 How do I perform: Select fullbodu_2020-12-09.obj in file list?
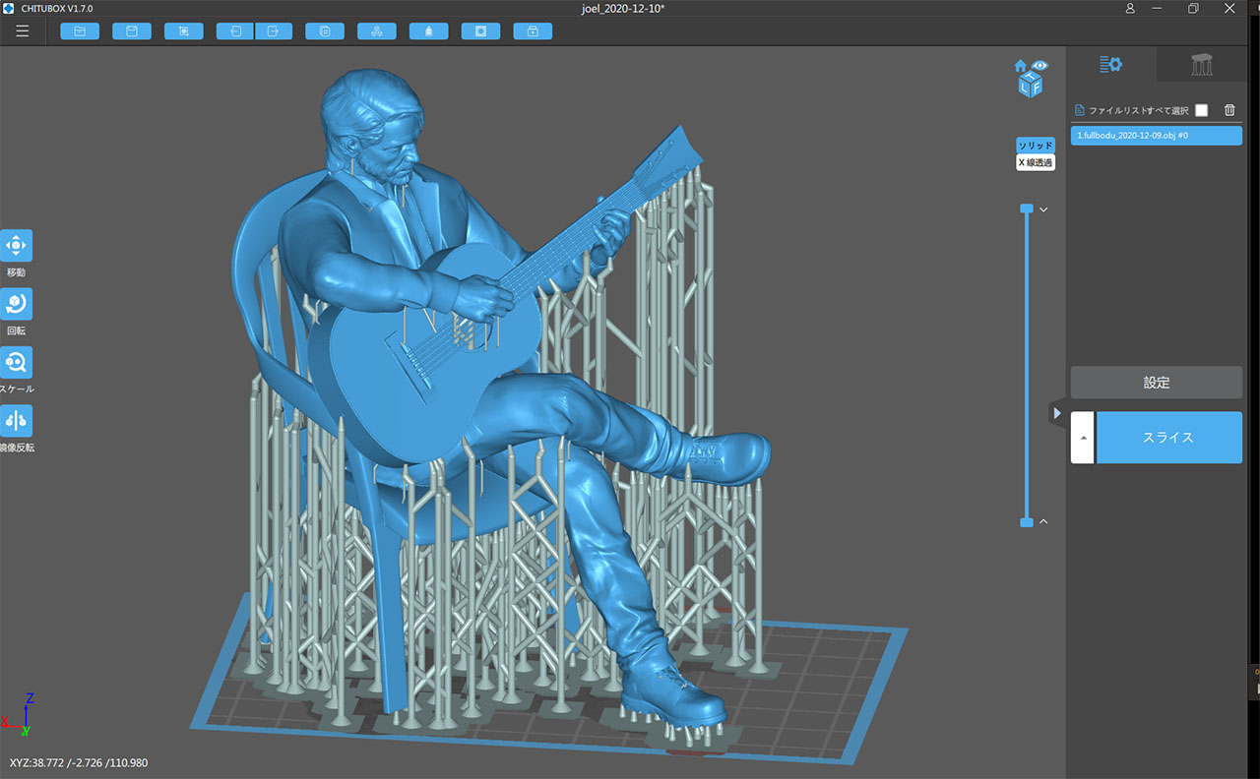(x=1156, y=136)
